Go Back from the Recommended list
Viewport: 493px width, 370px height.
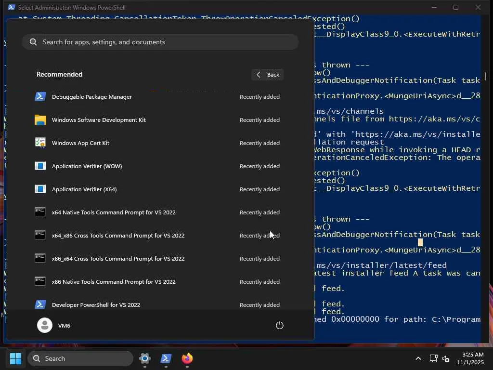pos(268,75)
